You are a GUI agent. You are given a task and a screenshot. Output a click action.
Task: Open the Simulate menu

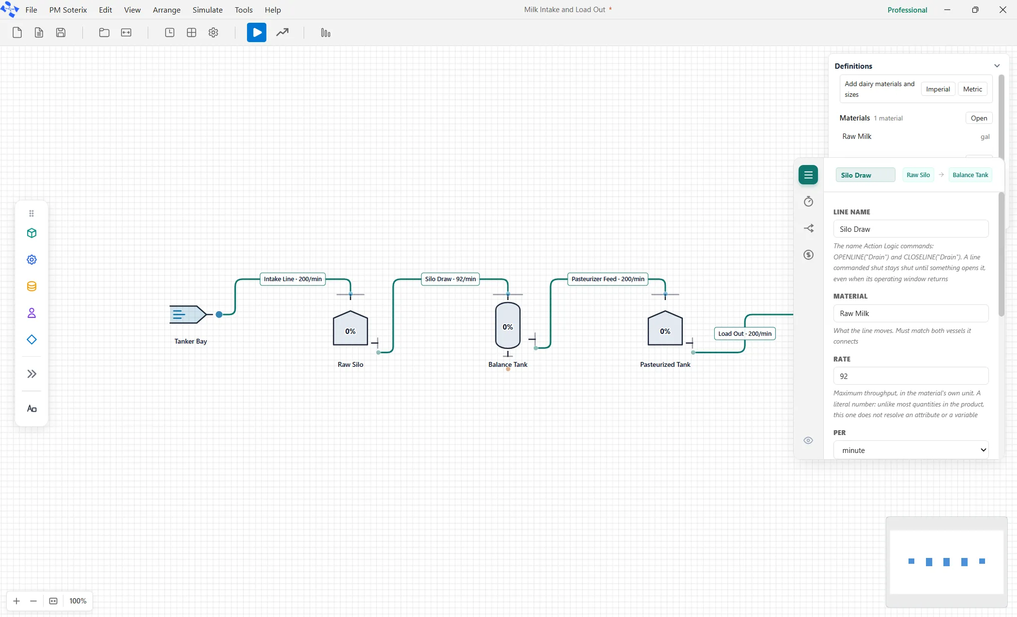207,10
